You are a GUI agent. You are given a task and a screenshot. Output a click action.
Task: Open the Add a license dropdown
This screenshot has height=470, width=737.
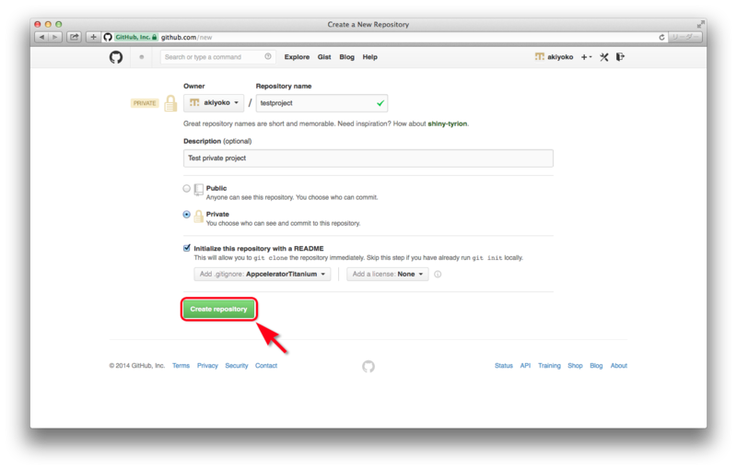(x=388, y=275)
